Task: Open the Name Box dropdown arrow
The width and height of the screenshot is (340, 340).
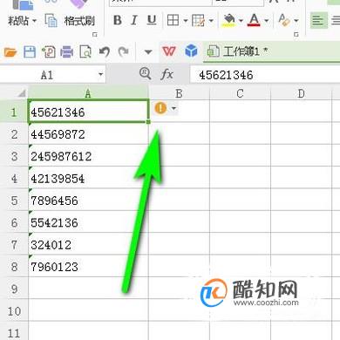Action: (x=100, y=74)
